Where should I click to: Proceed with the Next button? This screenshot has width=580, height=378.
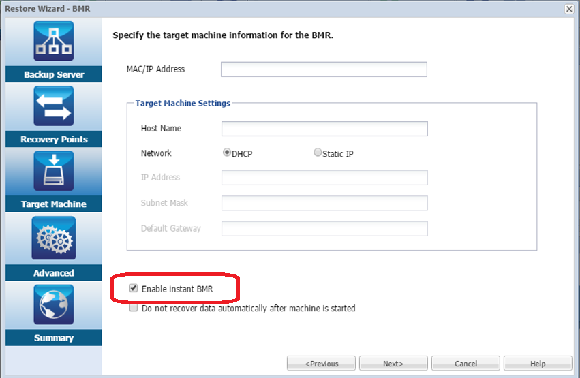click(x=393, y=364)
